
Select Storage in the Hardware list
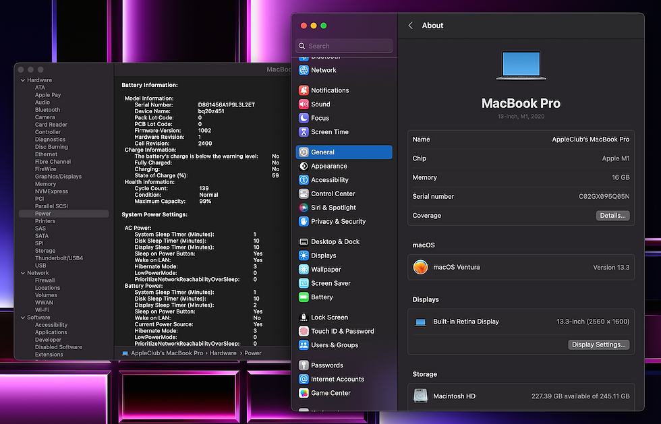45,250
